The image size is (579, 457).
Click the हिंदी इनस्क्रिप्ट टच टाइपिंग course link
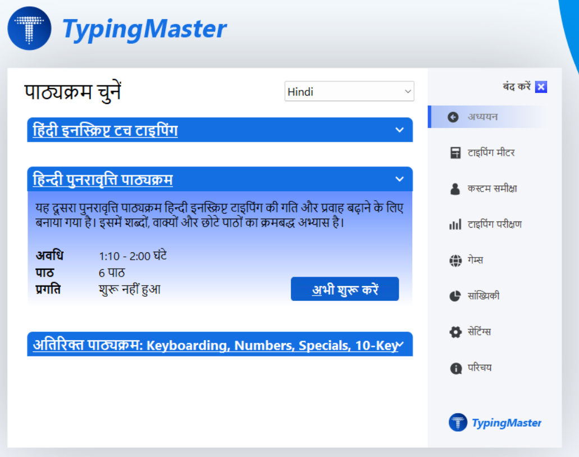105,130
